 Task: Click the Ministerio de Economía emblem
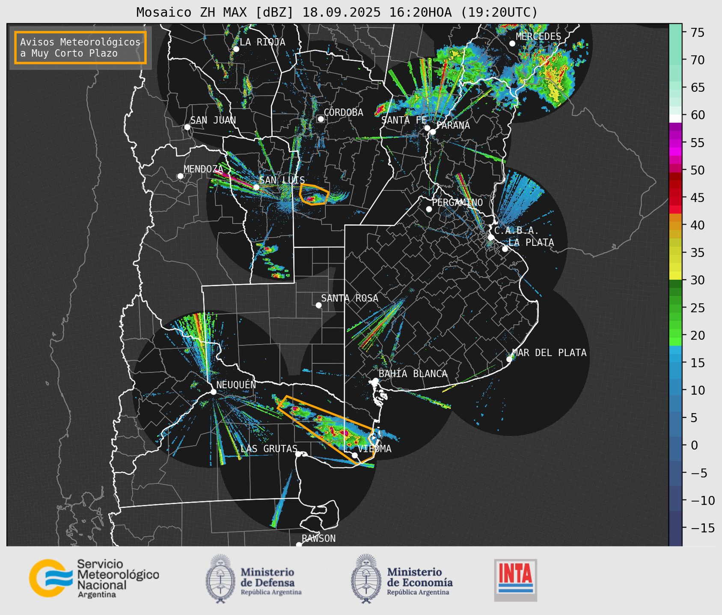click(x=366, y=578)
